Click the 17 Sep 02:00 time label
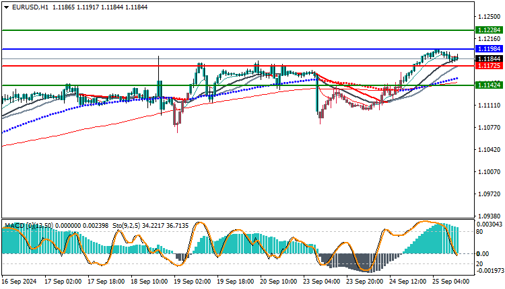The image size is (505, 289). [63, 282]
